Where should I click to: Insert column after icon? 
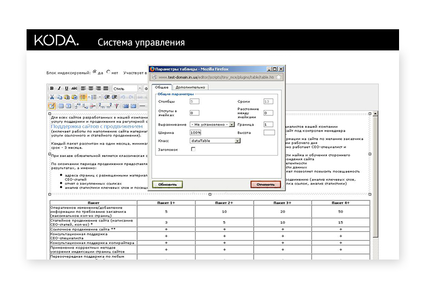(x=109, y=106)
